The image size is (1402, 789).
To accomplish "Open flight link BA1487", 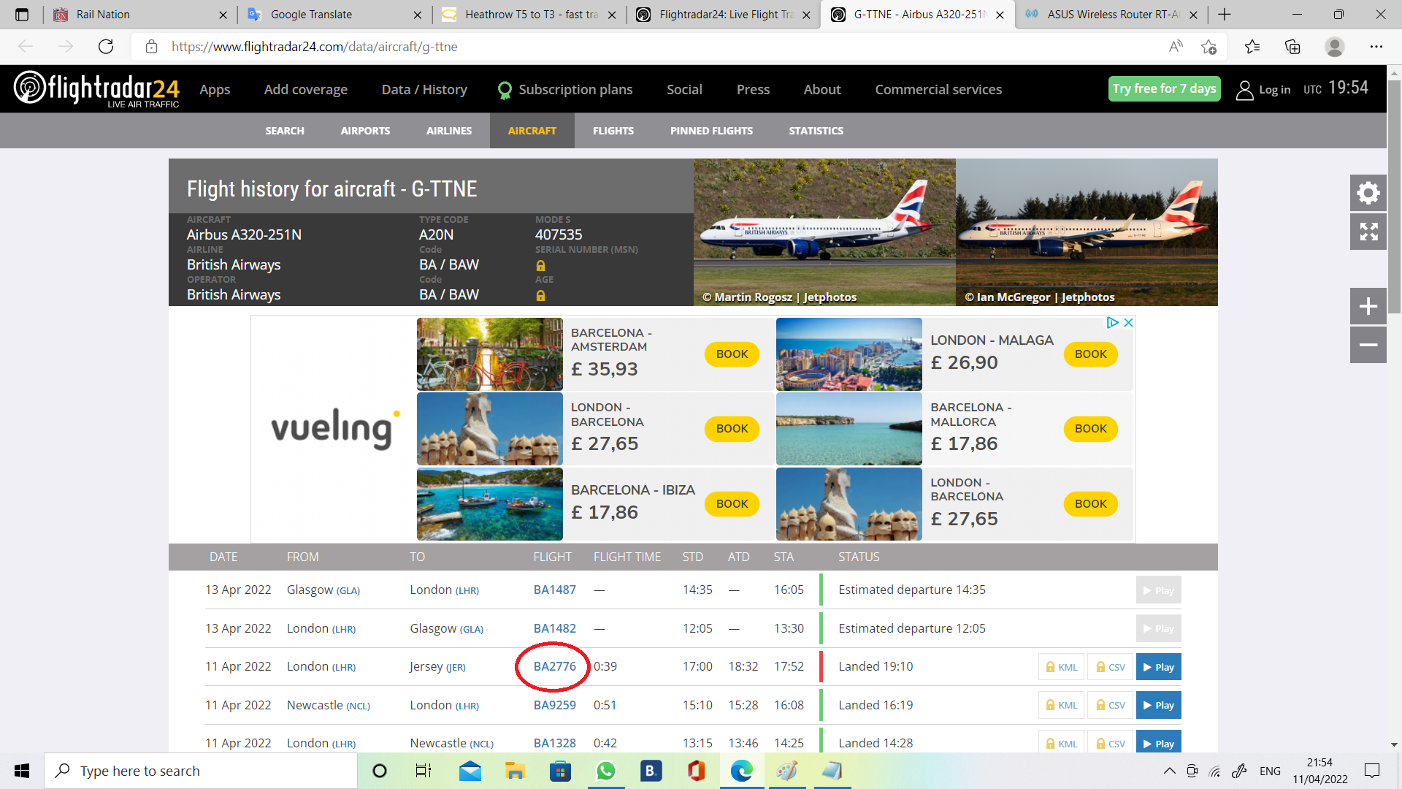I will [x=554, y=590].
